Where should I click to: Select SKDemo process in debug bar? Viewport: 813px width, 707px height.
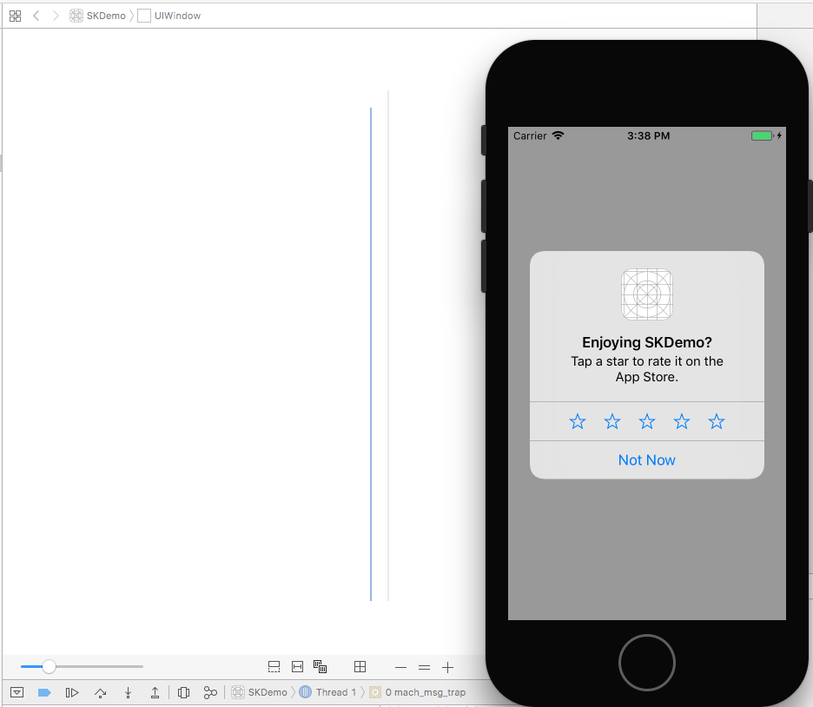click(259, 692)
